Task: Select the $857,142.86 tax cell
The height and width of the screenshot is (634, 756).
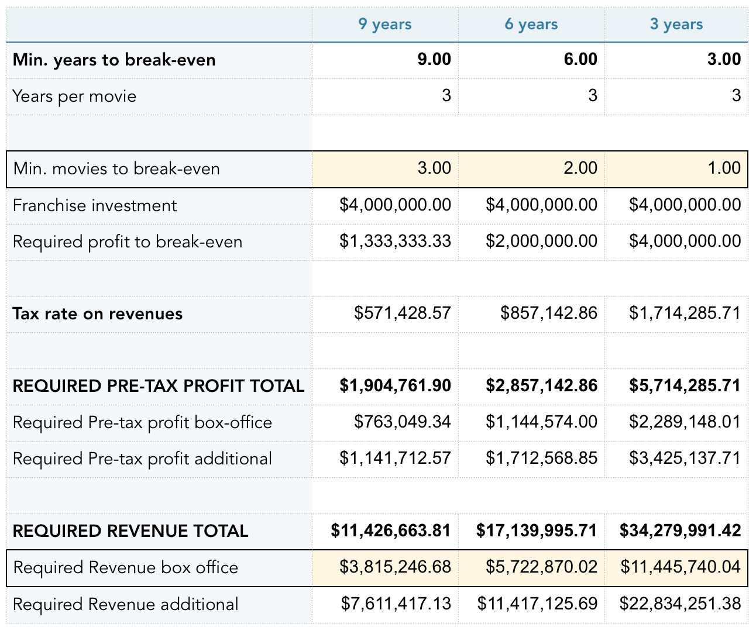Action: click(x=531, y=314)
